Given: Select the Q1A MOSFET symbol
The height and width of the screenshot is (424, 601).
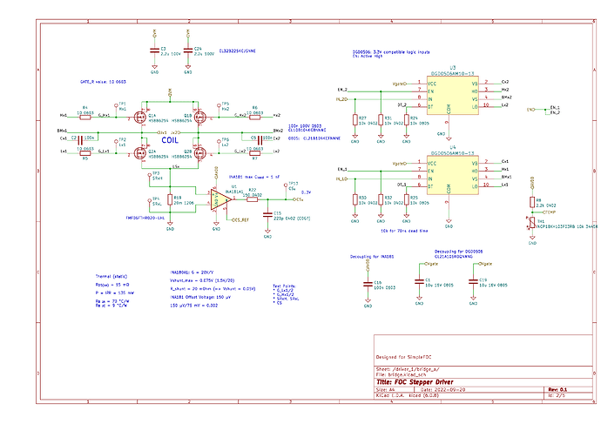Looking at the screenshot, I should pyautogui.click(x=140, y=117).
